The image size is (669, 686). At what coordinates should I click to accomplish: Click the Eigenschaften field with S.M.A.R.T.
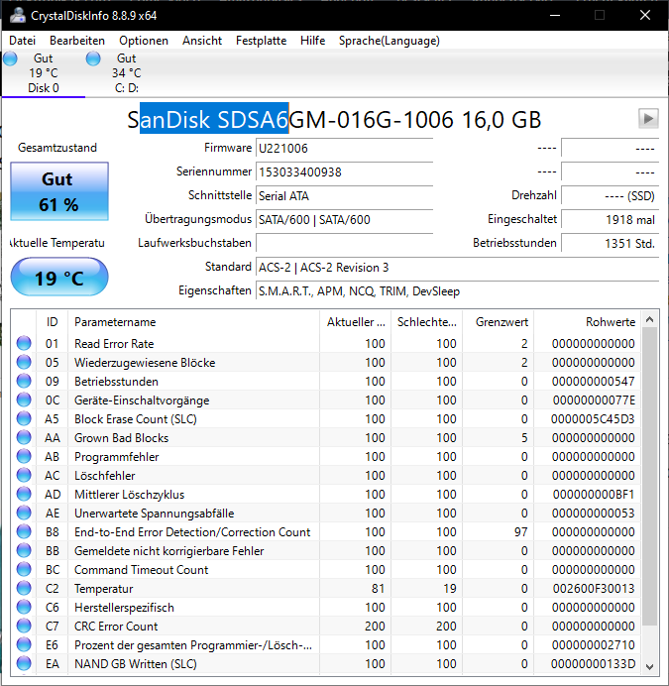[x=457, y=290]
